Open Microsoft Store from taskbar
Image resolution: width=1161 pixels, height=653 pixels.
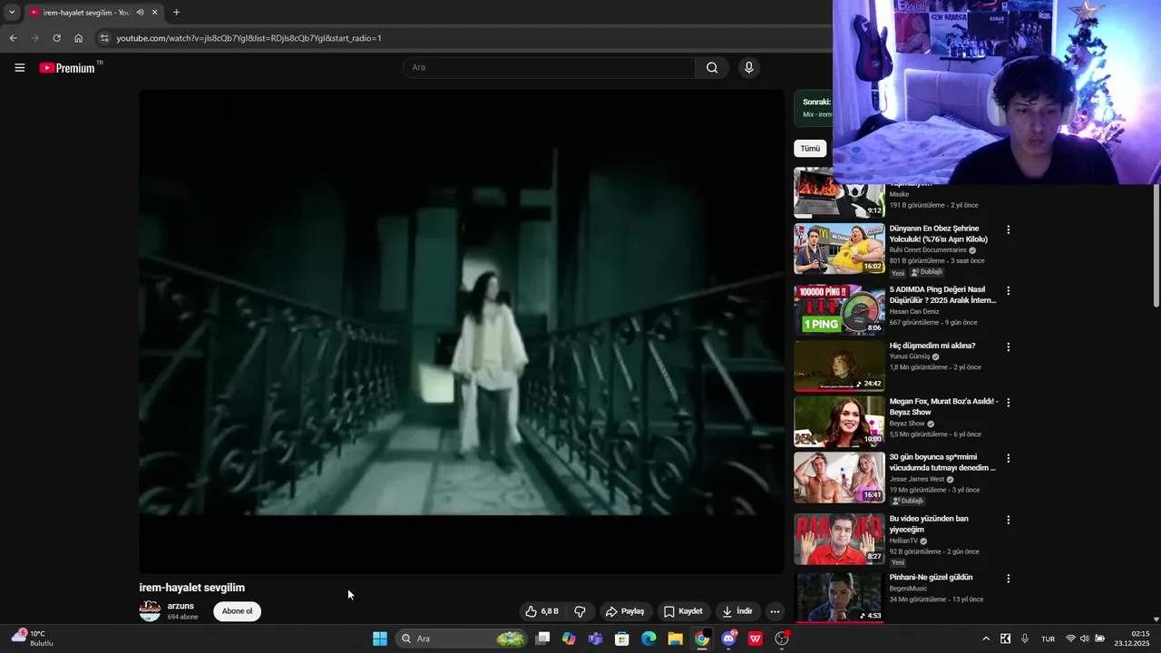coord(622,638)
